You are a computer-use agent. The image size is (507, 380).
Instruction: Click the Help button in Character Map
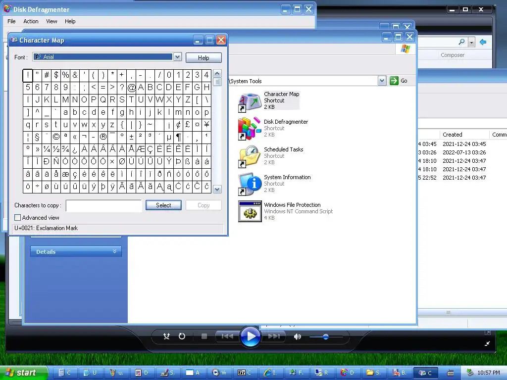tap(203, 57)
